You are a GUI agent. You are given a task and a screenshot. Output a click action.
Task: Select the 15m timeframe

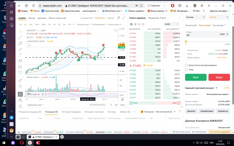coord(37,25)
